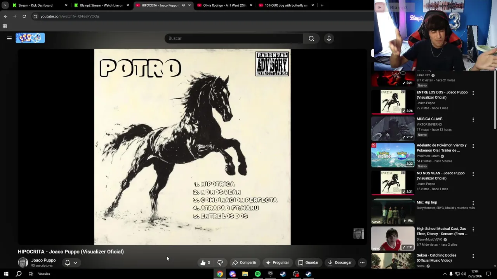
Task: Open Sekou - Catching Bodies title
Action: 436,258
